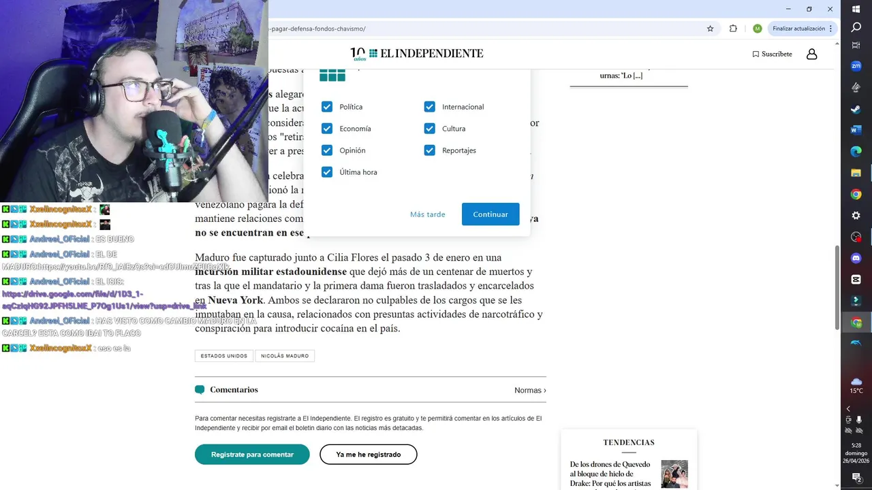Open File Explorer from the taskbar

(x=856, y=173)
